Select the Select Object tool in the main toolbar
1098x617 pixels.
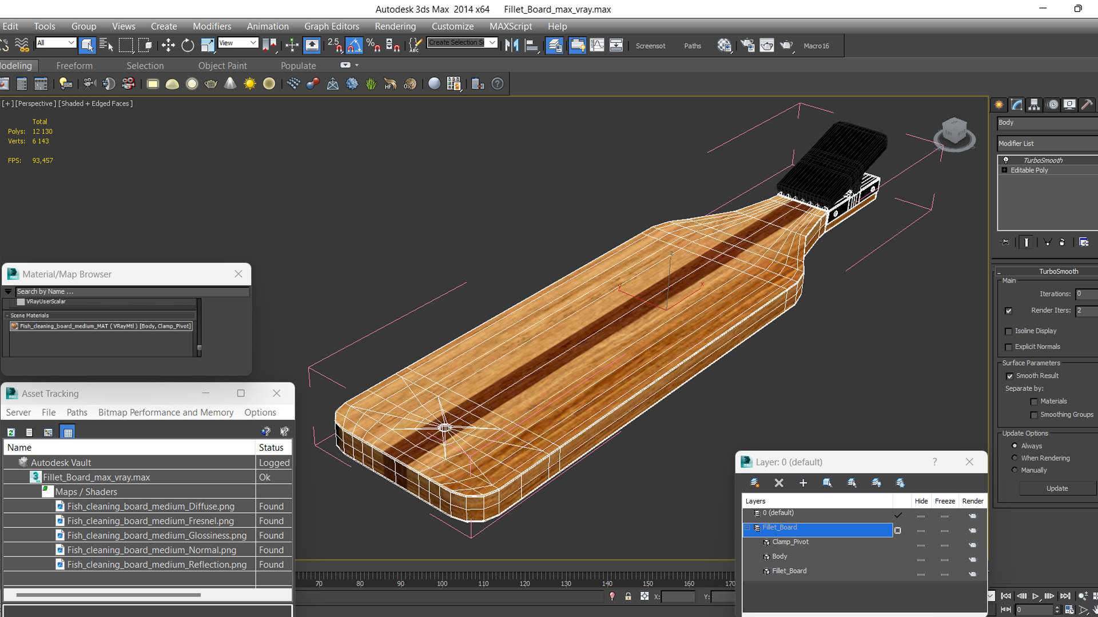[x=87, y=45]
